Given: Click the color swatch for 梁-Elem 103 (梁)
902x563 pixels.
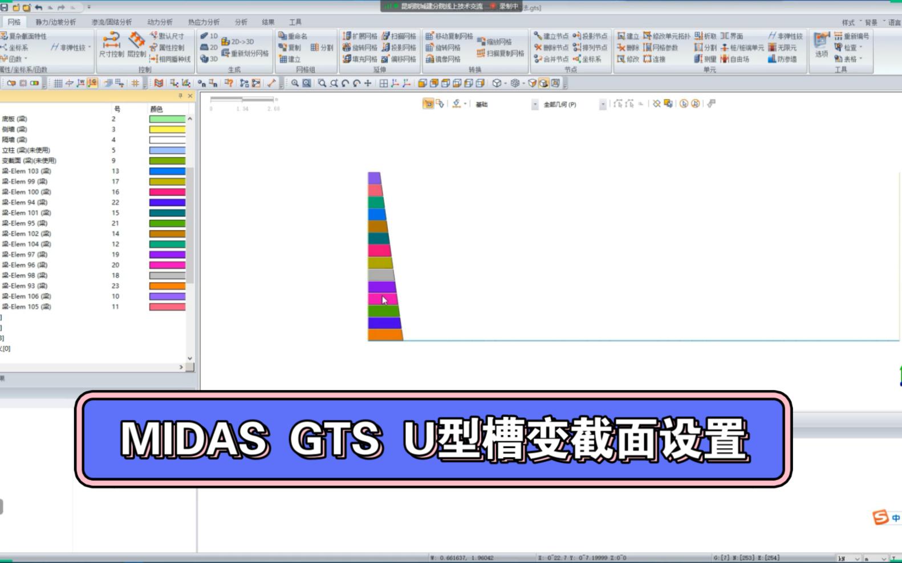Looking at the screenshot, I should [x=167, y=171].
